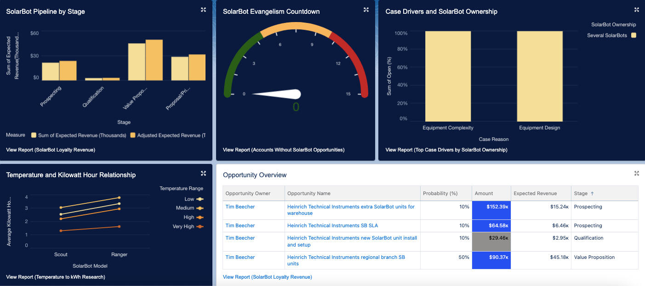The width and height of the screenshot is (645, 286).
Task: Click the Several SolarBots legend swatch
Action: point(634,35)
